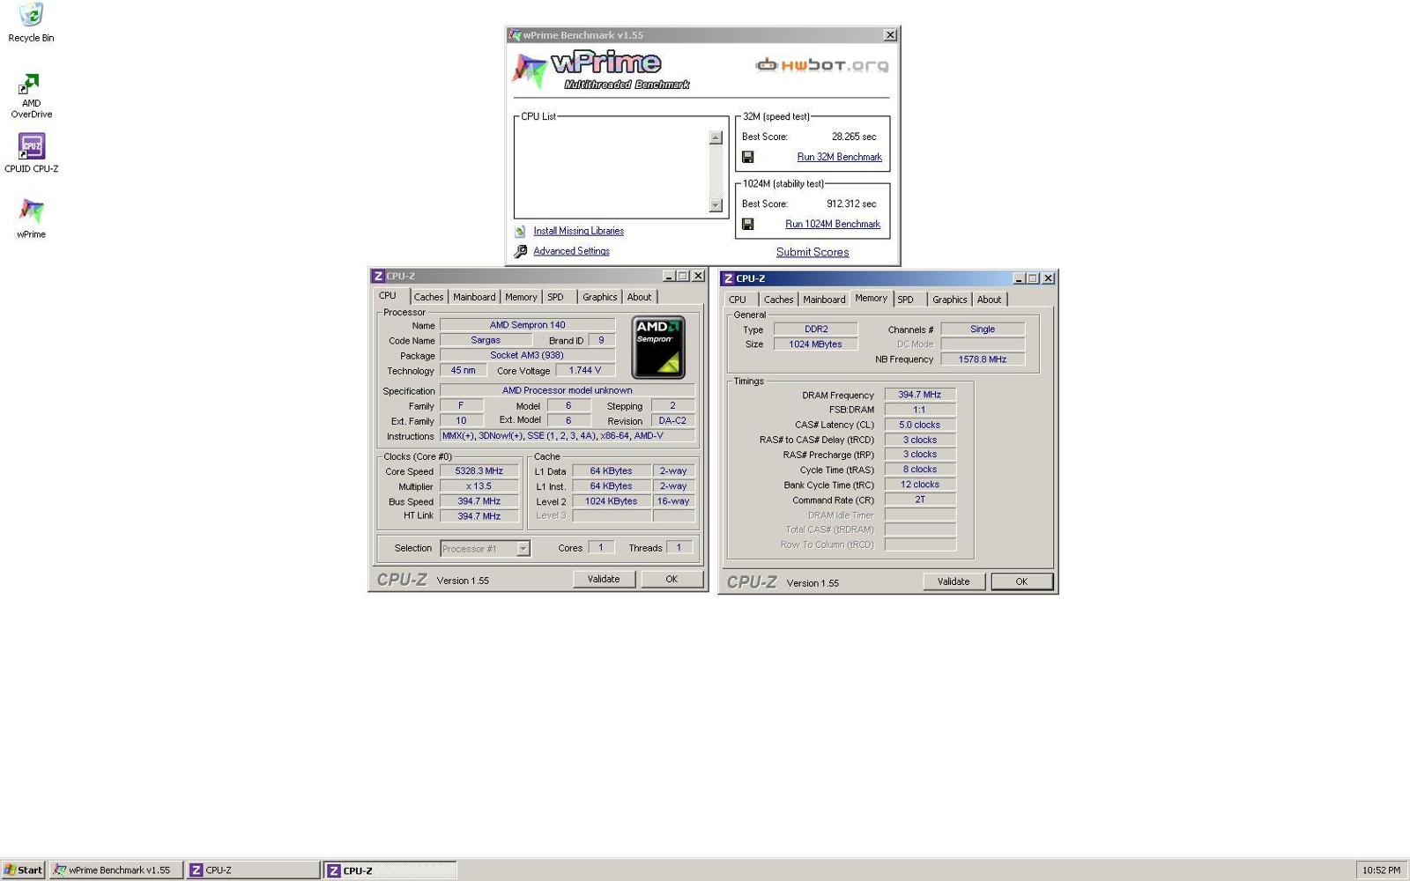Screen dimensions: 1410x881
Task: Switch to Caches tab in left CPU-Z
Action: 428,297
